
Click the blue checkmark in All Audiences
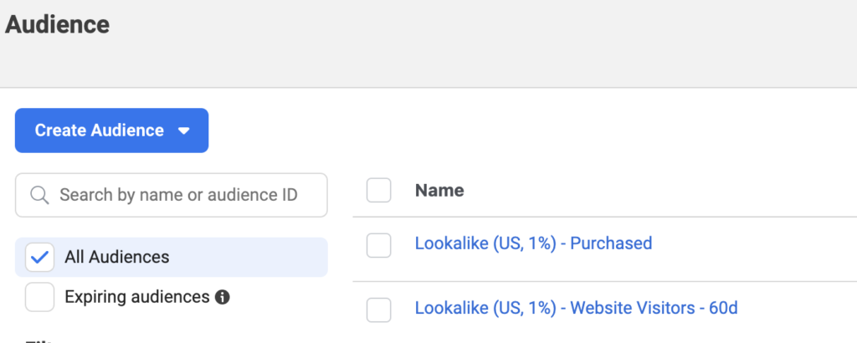tap(40, 258)
